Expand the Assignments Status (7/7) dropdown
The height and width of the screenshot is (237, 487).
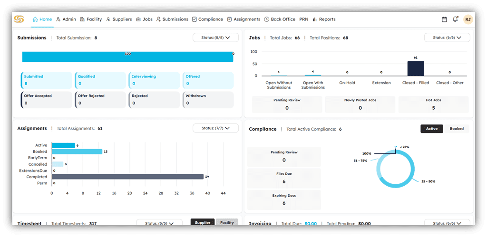pos(215,128)
